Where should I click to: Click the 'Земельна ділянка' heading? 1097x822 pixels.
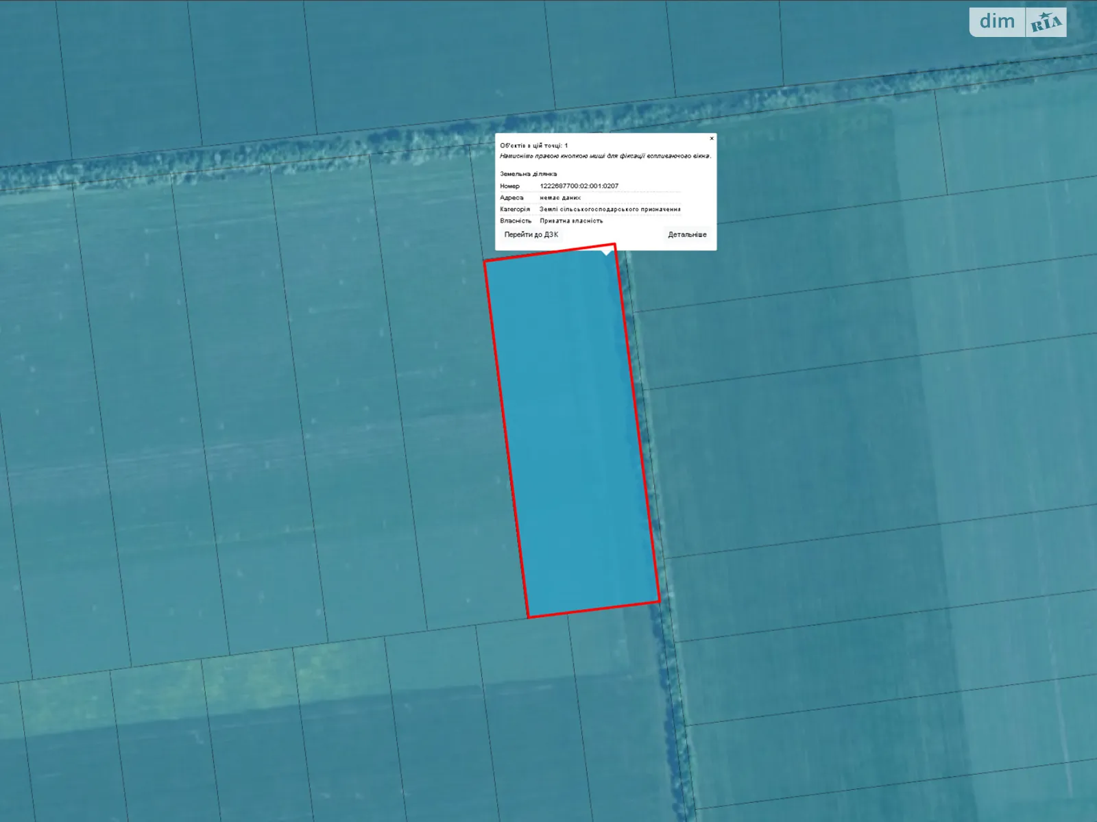click(528, 174)
